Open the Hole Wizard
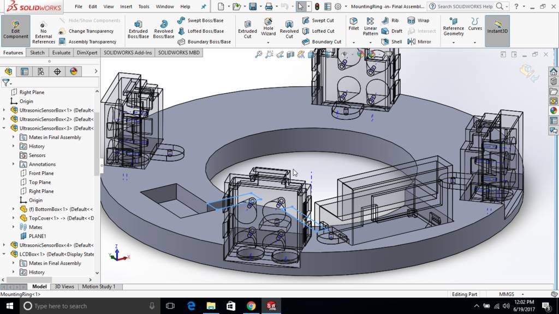 268,27
